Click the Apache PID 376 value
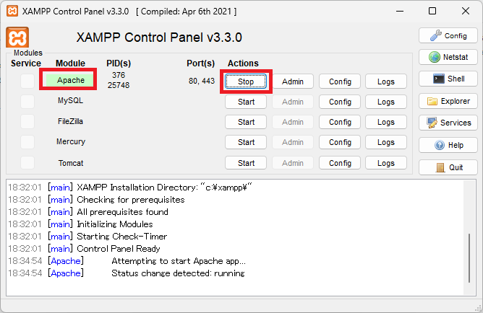 tap(119, 75)
